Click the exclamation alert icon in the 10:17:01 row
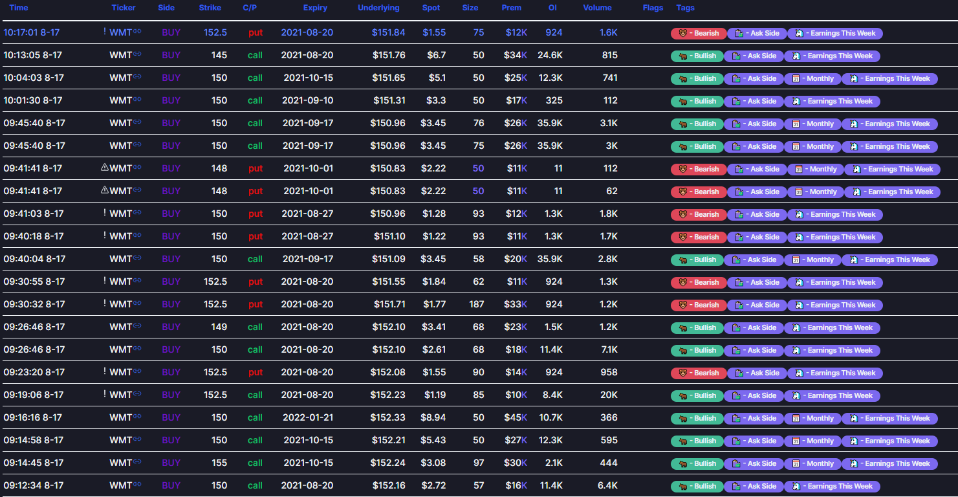Screen dimensions: 958x497 [x=105, y=32]
